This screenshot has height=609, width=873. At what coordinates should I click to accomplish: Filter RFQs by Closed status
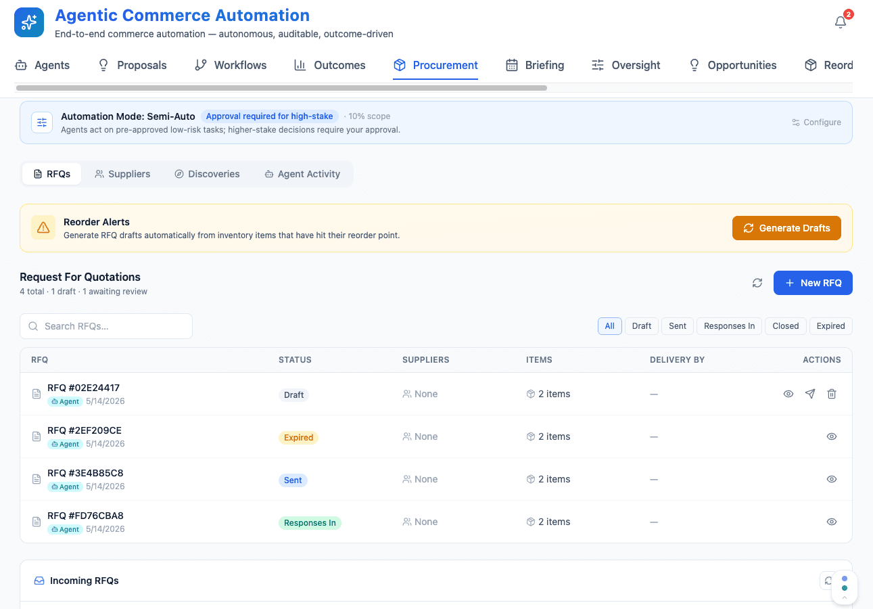(x=786, y=326)
